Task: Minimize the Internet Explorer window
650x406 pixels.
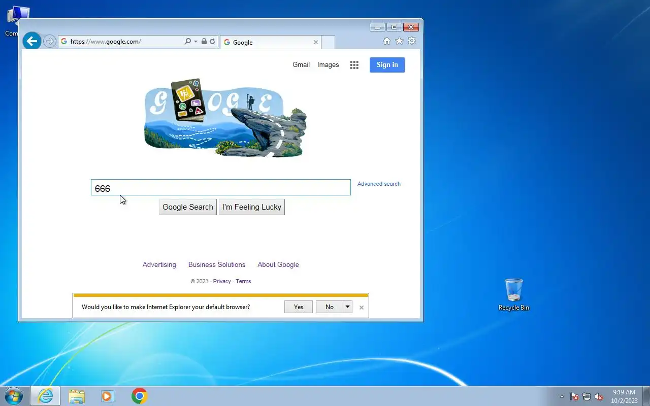Action: click(377, 27)
